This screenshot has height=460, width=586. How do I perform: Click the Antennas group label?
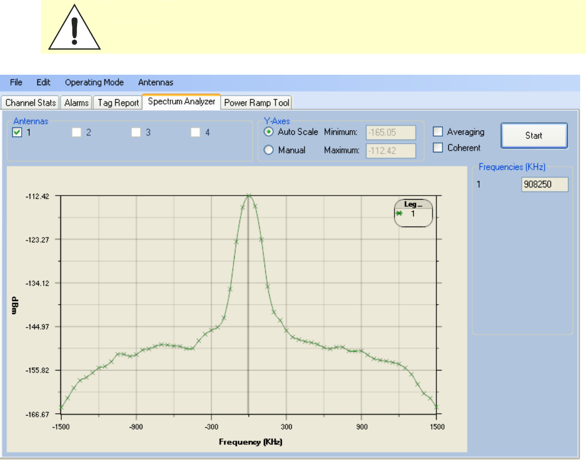(31, 121)
